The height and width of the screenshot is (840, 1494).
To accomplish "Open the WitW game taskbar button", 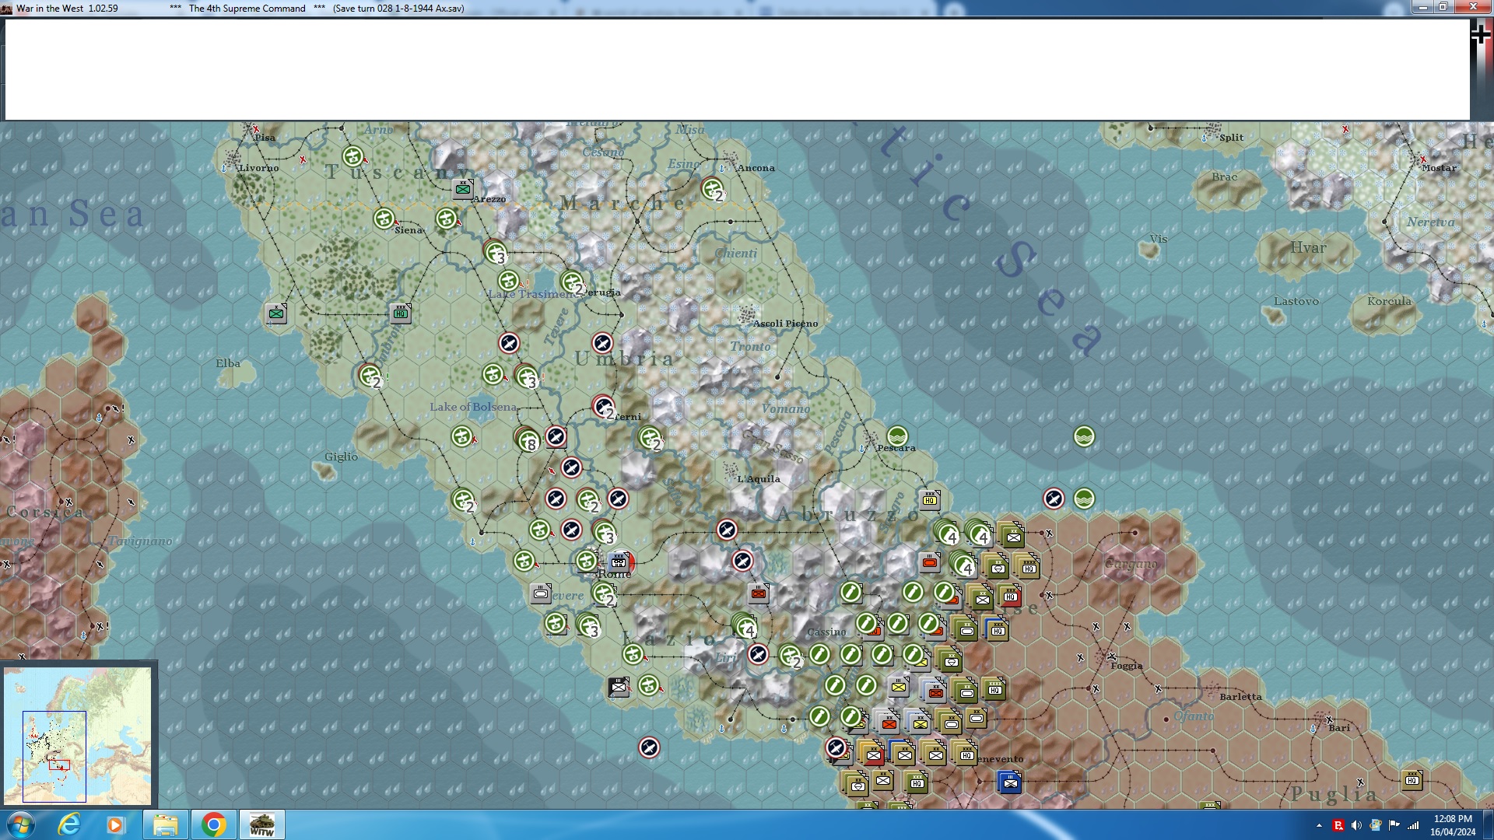I will (261, 824).
